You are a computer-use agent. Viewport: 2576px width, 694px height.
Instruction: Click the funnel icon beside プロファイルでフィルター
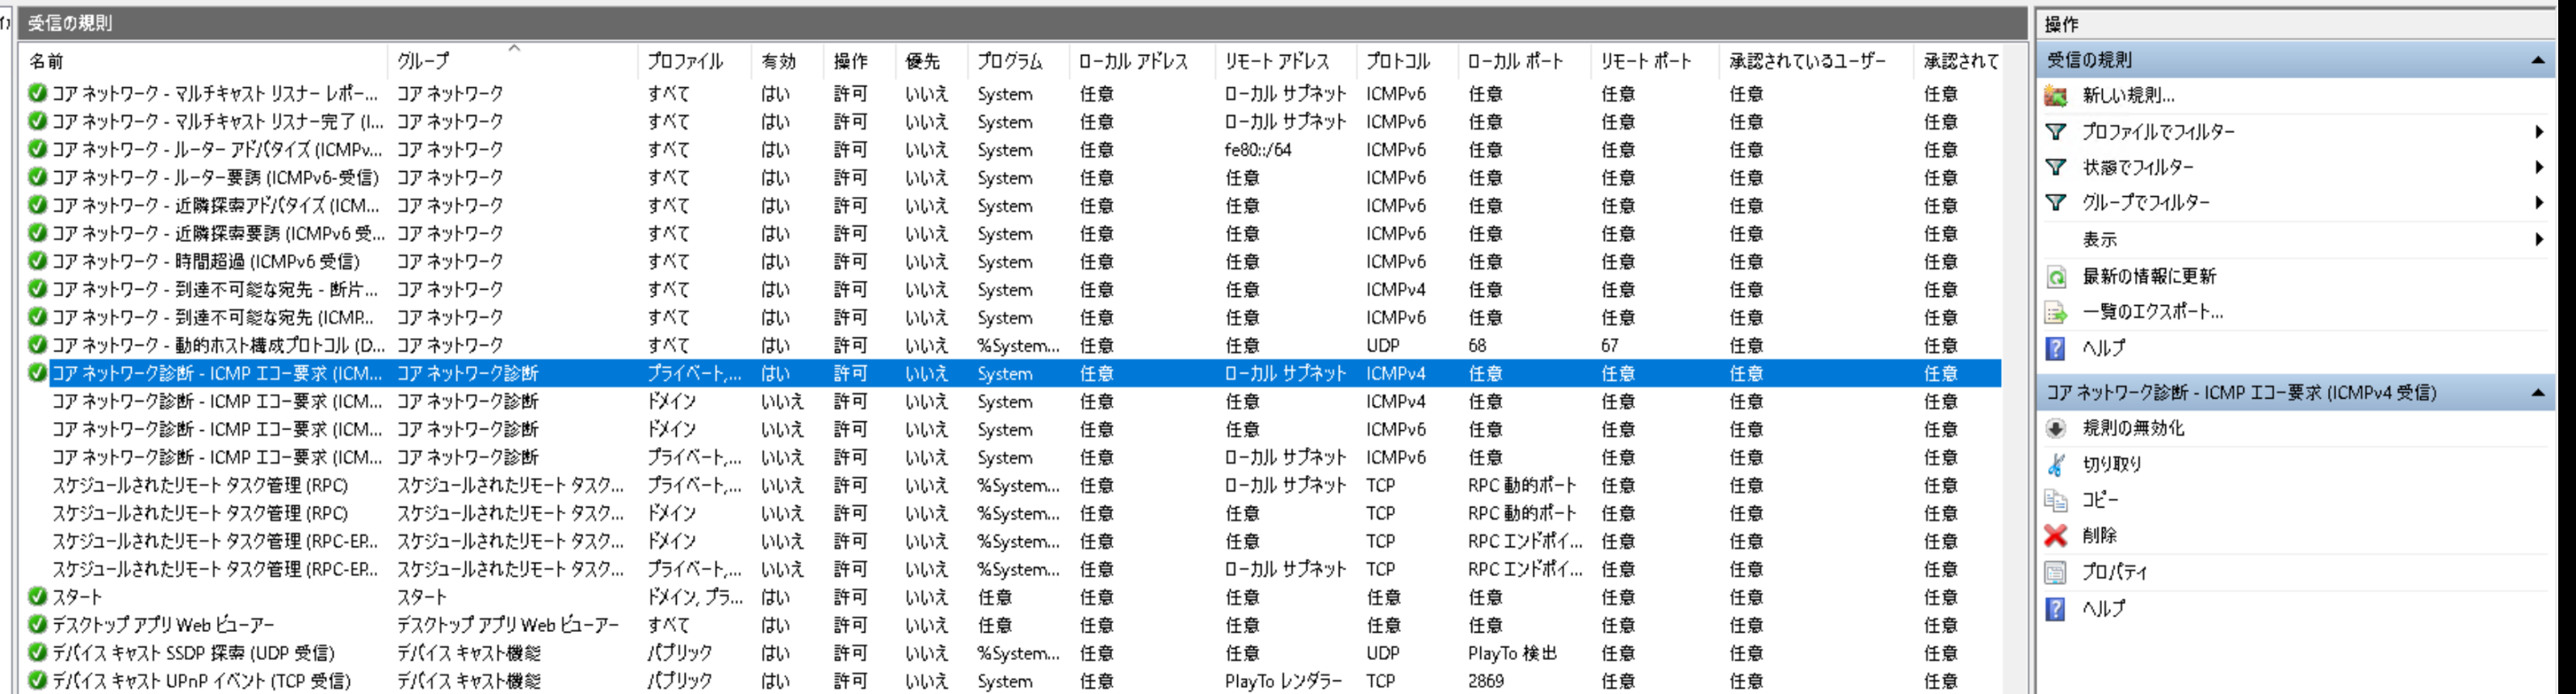pos(2056,132)
